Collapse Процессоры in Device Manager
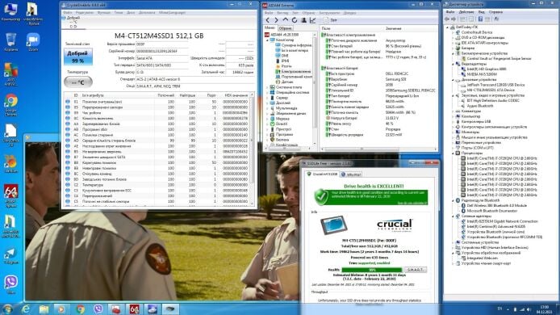This screenshot has width=560, height=315. tap(453, 153)
